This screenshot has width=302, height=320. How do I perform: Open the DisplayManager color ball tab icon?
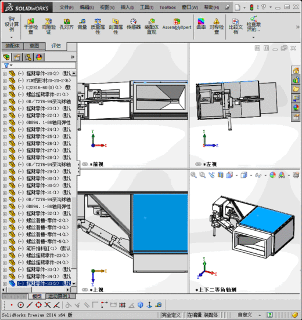click(39, 57)
